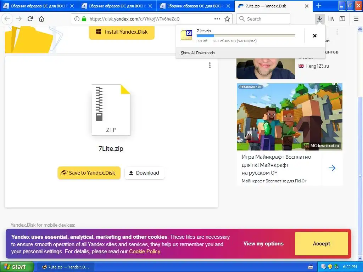The image size is (363, 272).
Task: Click the man's photo ad thumbnail
Action: coord(266,69)
